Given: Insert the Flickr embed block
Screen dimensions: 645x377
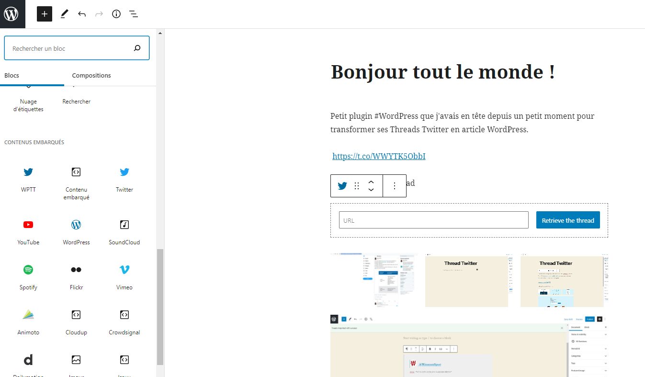Looking at the screenshot, I should [x=76, y=277].
